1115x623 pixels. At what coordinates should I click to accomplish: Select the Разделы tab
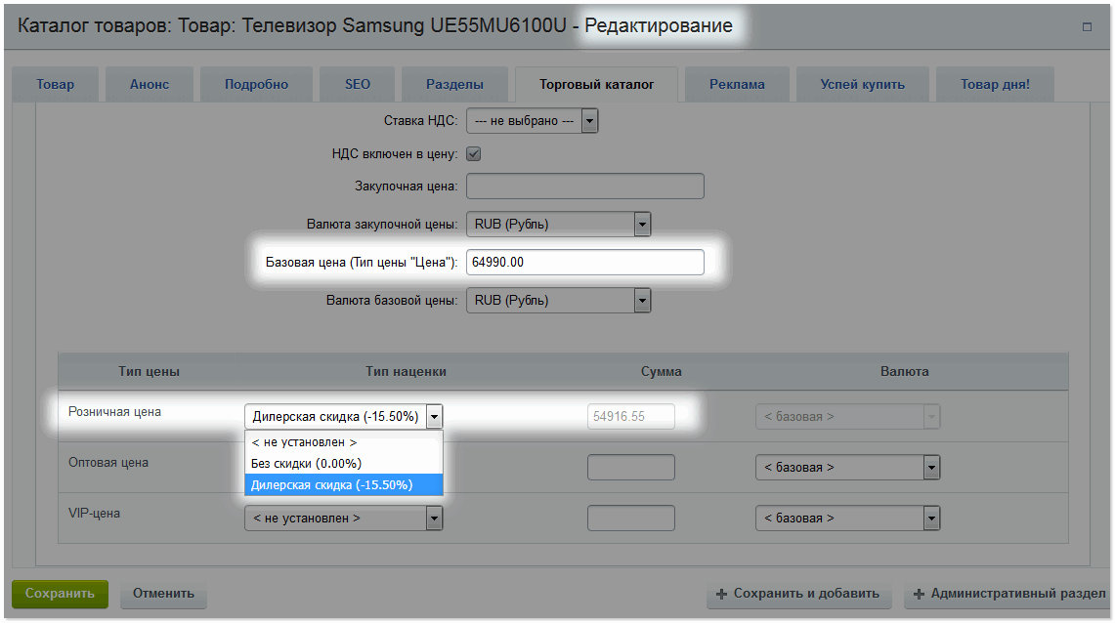tap(454, 85)
